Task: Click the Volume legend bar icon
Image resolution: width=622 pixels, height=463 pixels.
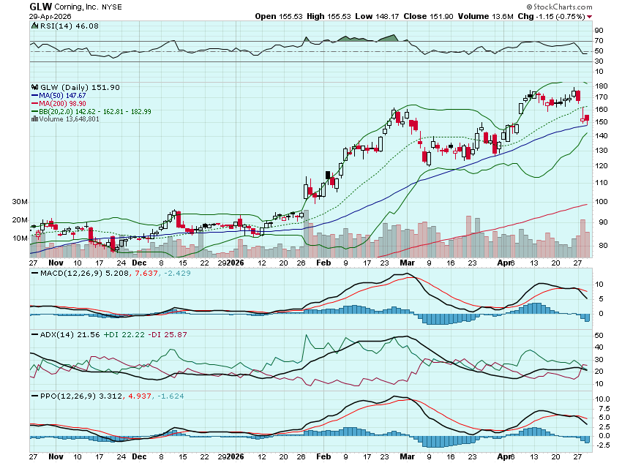Action: coord(34,118)
